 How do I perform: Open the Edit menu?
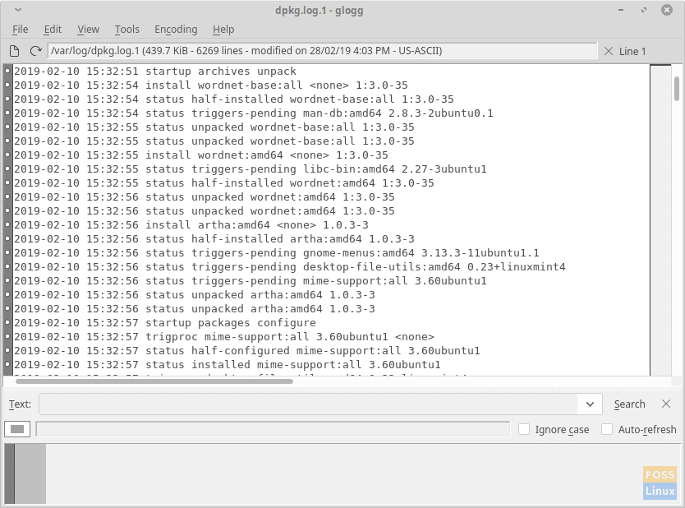coord(53,30)
